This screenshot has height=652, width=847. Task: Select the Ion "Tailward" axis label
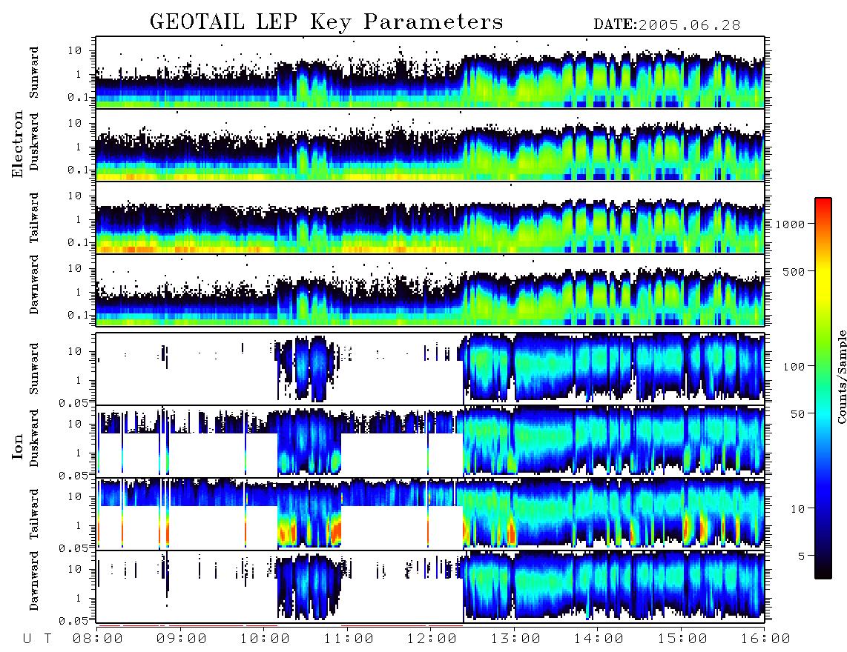pyautogui.click(x=34, y=514)
